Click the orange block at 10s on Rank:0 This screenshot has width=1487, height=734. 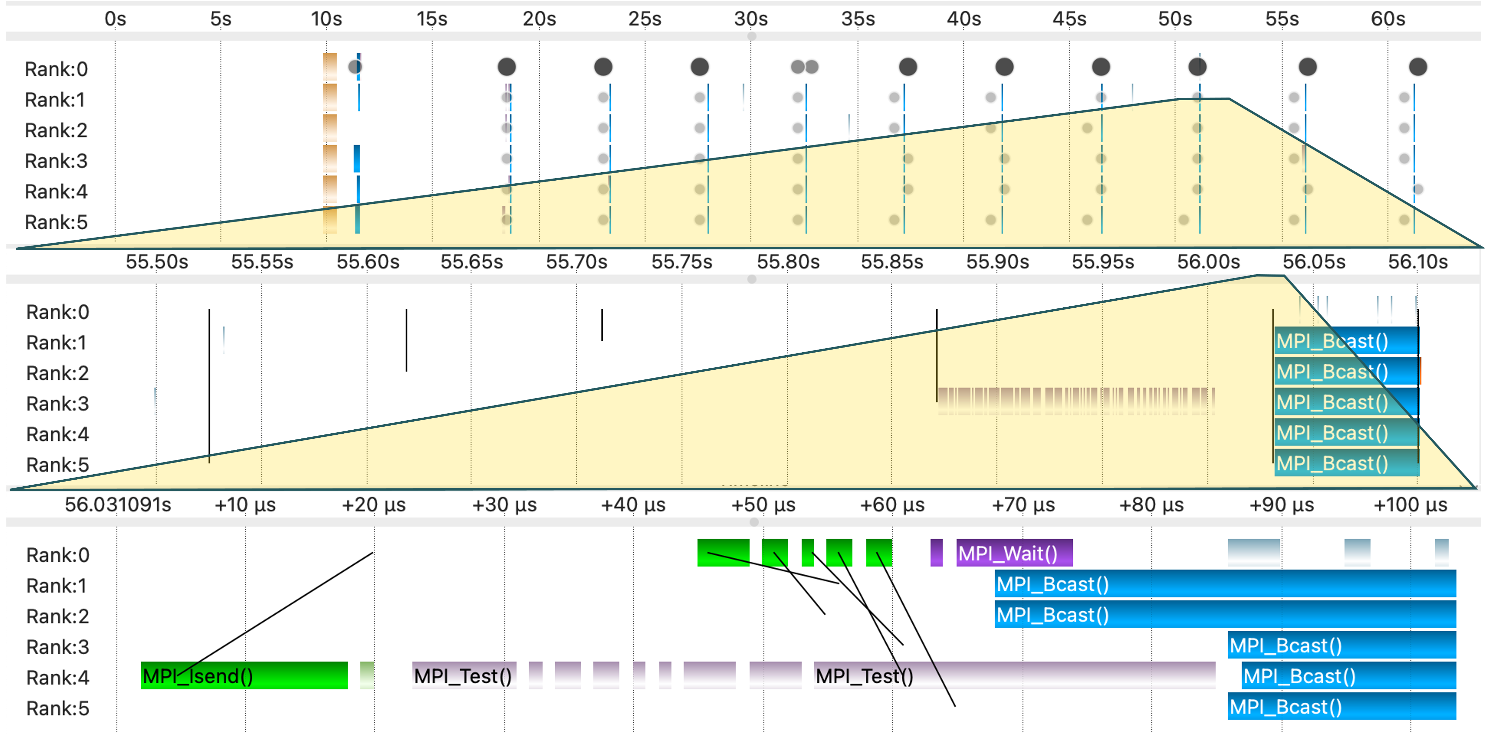[x=330, y=66]
